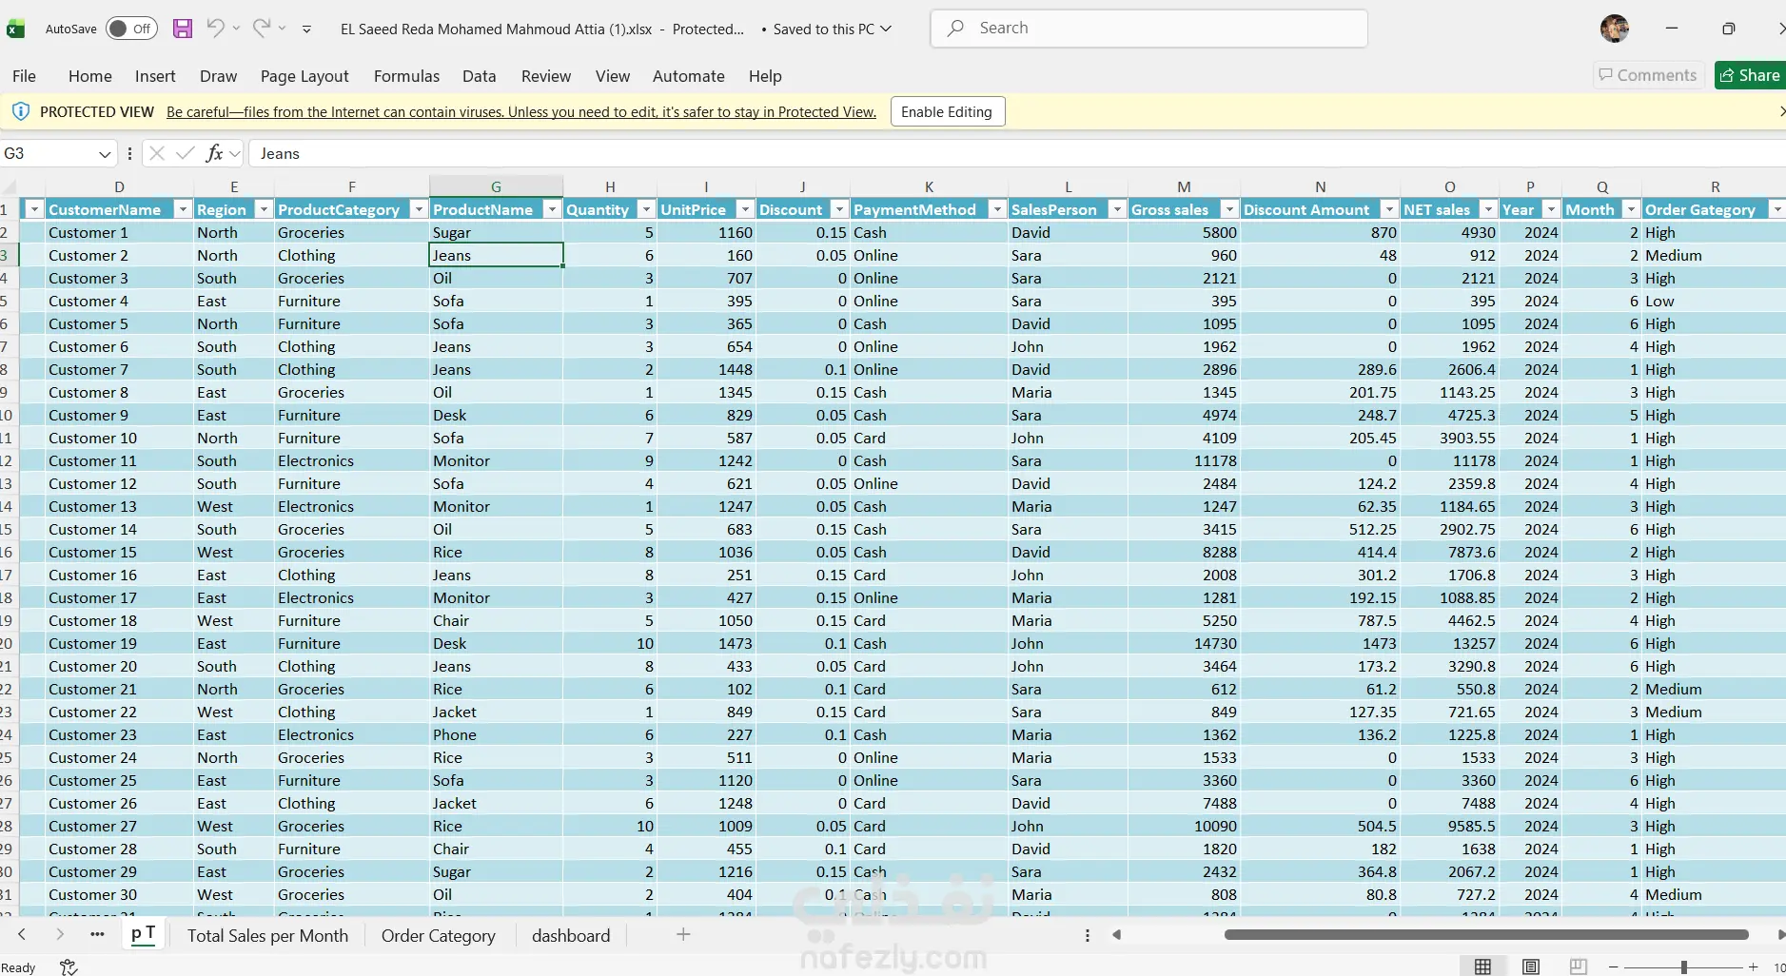The image size is (1786, 976).
Task: Switch to Page Break Preview view icon
Action: (x=1579, y=966)
